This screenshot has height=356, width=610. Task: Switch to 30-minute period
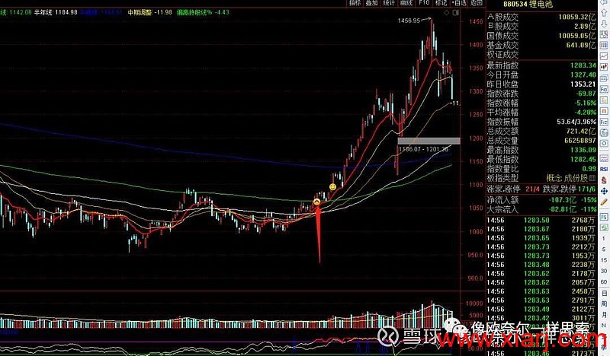pyautogui.click(x=604, y=271)
